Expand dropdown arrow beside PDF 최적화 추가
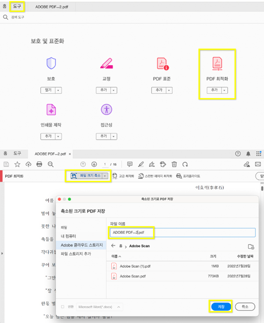This screenshot has width=264, height=323. pos(225,90)
